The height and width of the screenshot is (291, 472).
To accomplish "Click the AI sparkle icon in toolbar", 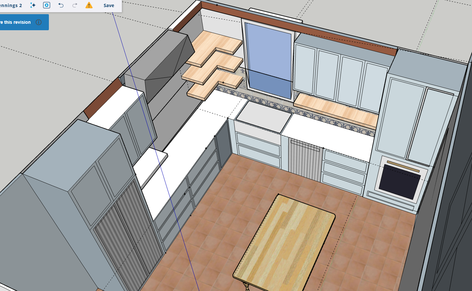I will point(33,5).
